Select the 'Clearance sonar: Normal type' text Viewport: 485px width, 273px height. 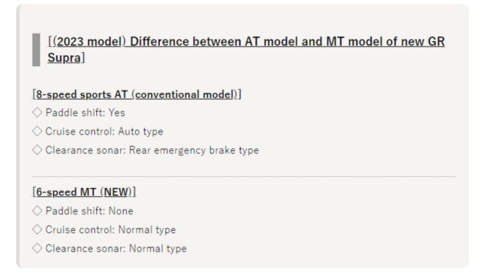pyautogui.click(x=116, y=248)
